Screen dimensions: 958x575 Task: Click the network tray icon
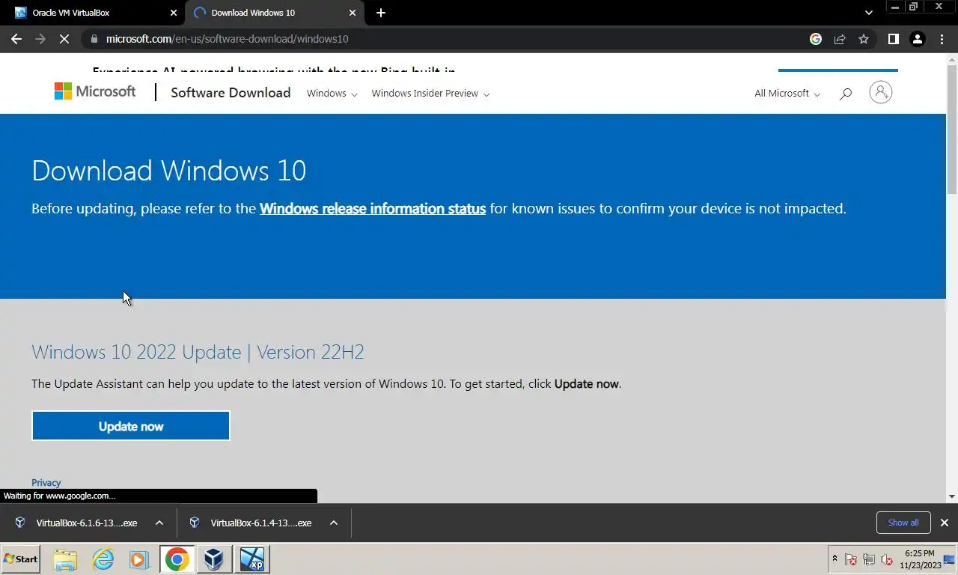(869, 559)
